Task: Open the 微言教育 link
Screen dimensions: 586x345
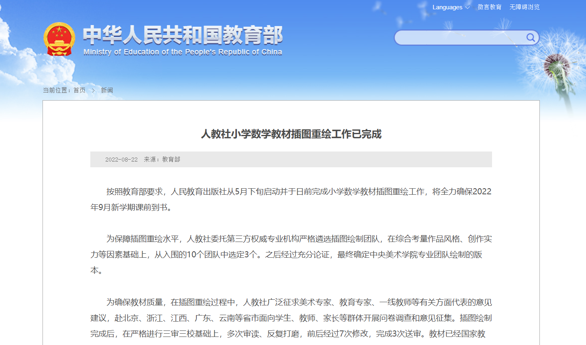Action: 489,7
